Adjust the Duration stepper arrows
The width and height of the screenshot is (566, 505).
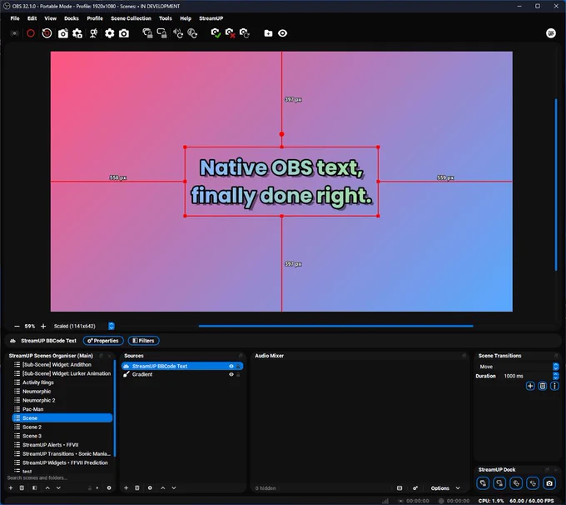(x=555, y=376)
